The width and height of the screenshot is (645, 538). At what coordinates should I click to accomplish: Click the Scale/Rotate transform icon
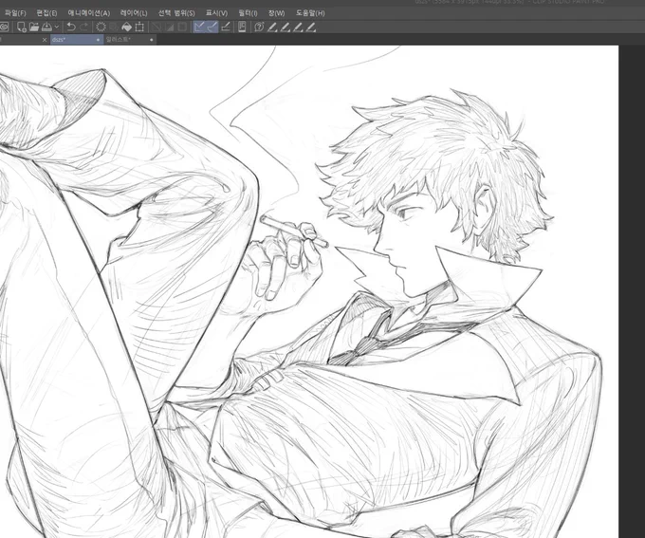(139, 28)
